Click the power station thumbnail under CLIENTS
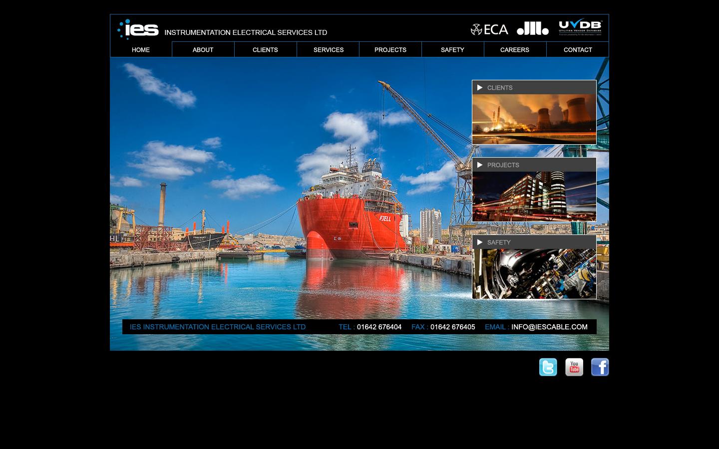Image resolution: width=719 pixels, height=449 pixels. pos(534,118)
